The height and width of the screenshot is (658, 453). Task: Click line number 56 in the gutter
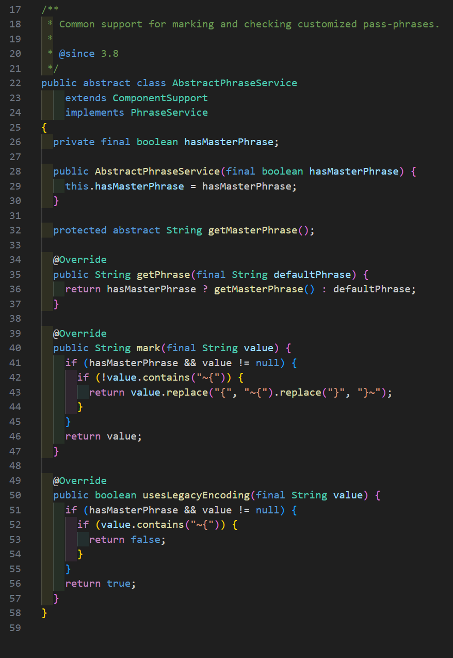[15, 584]
